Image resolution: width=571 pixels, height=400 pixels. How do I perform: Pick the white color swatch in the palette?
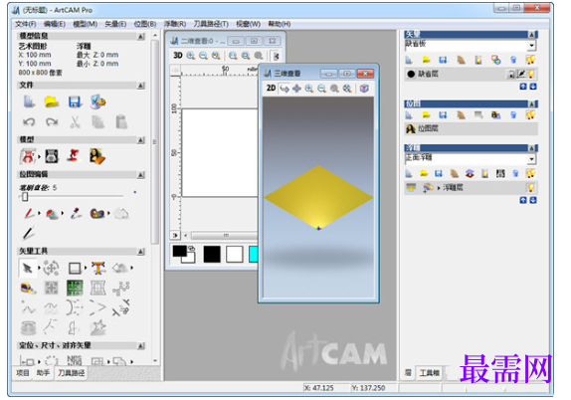[x=234, y=255]
